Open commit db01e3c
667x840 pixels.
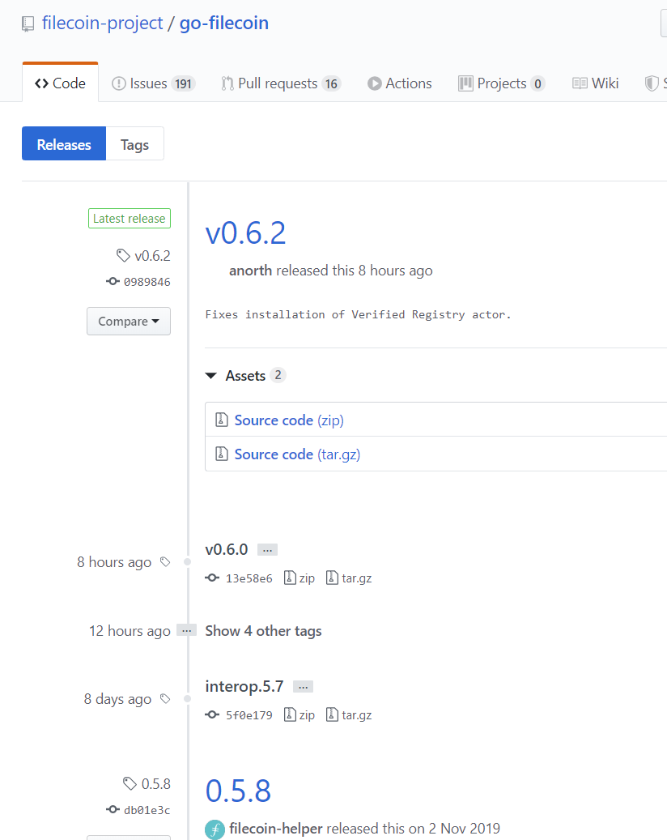click(147, 810)
